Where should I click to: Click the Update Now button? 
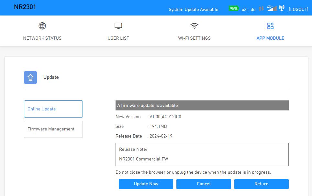[146, 184]
